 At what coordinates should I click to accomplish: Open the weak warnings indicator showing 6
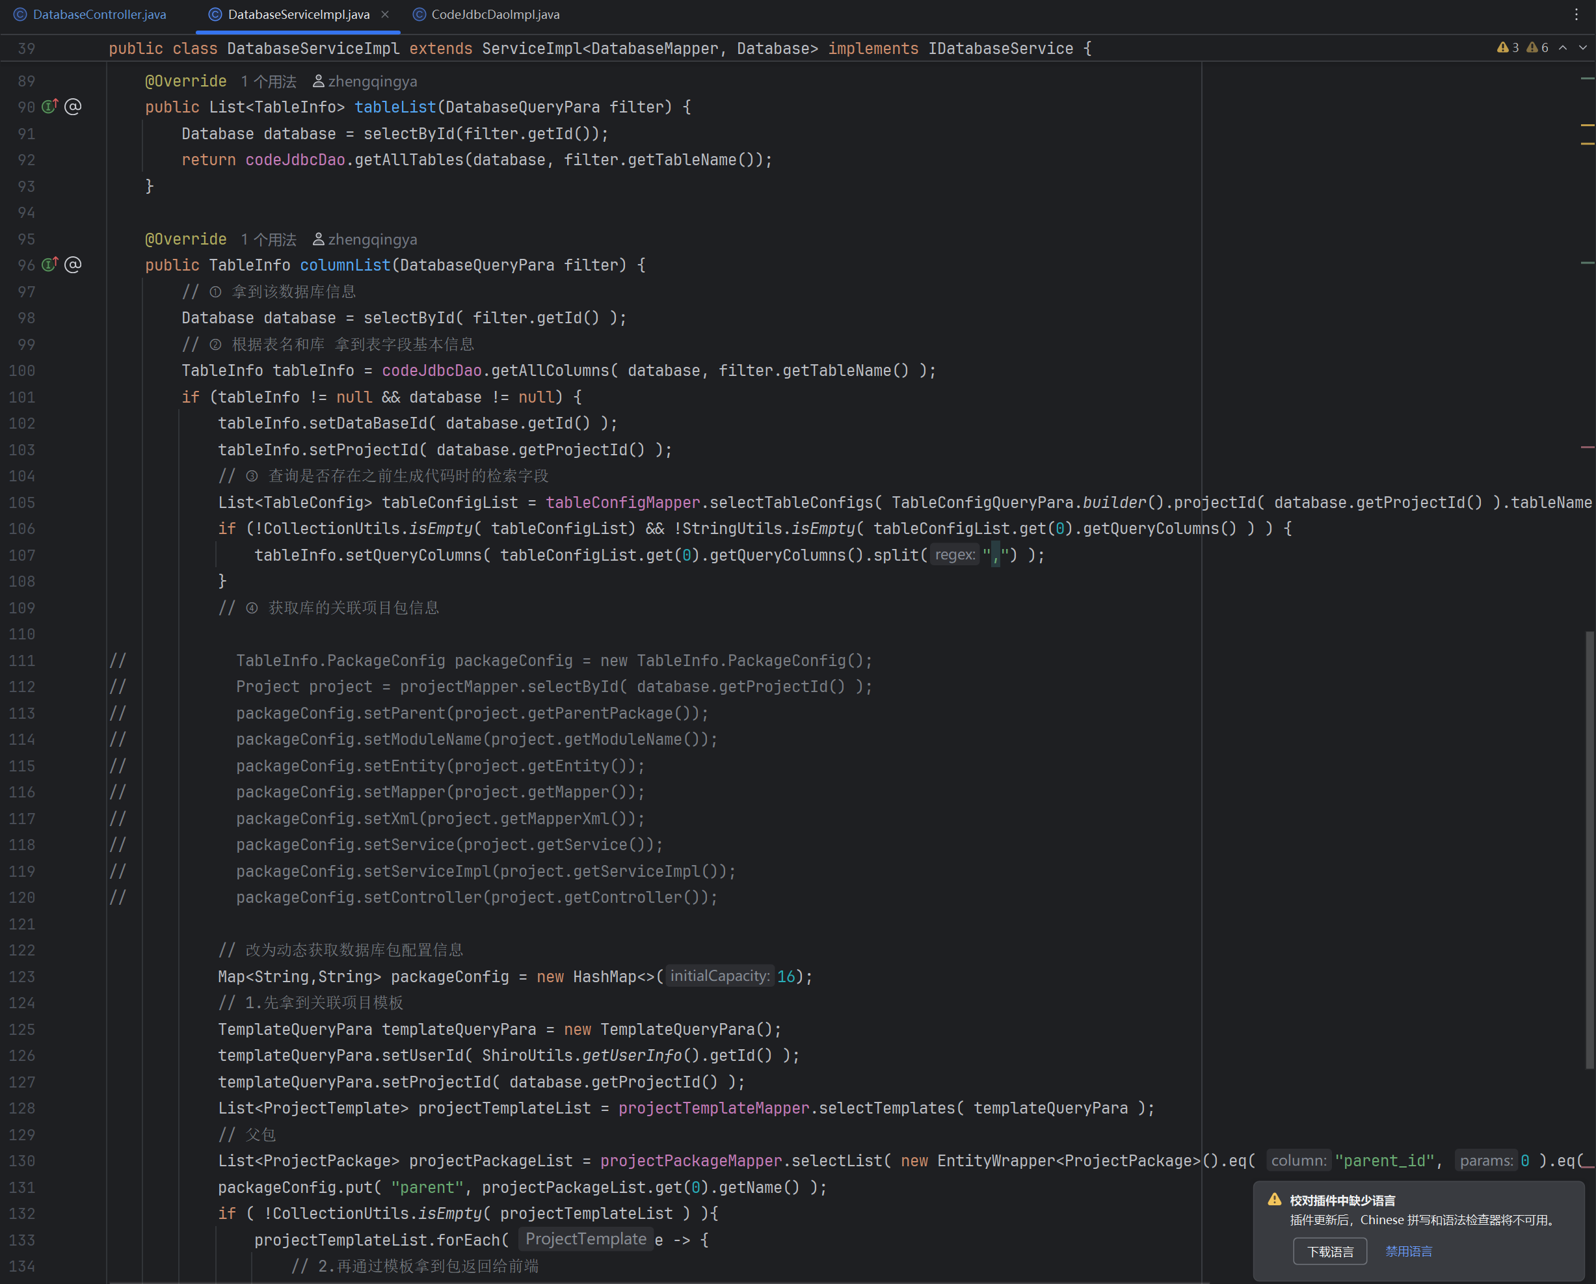click(x=1537, y=48)
